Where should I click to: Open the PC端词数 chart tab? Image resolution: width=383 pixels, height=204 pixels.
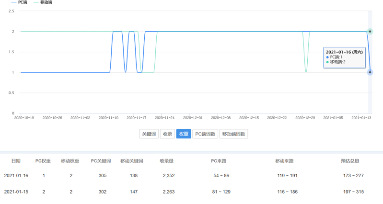point(205,134)
